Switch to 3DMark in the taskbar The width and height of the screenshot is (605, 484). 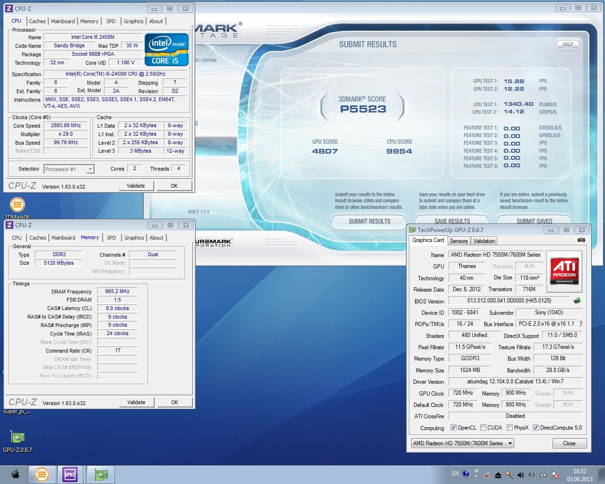pos(42,474)
